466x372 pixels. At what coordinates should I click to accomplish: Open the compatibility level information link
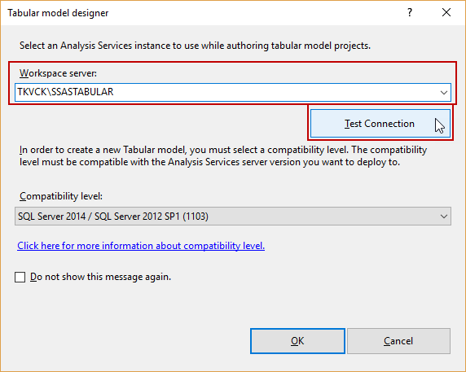point(141,246)
